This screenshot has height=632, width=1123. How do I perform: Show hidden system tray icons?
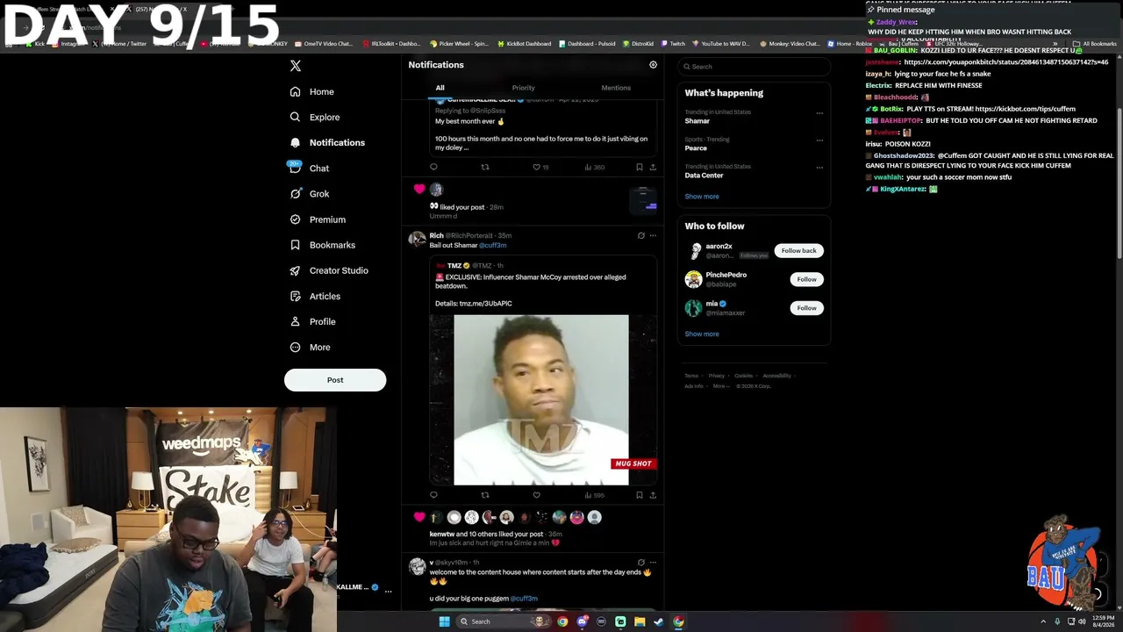pos(1043,621)
